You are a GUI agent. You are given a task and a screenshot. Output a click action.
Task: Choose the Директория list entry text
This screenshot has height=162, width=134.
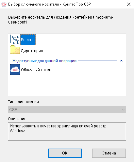click(32, 51)
